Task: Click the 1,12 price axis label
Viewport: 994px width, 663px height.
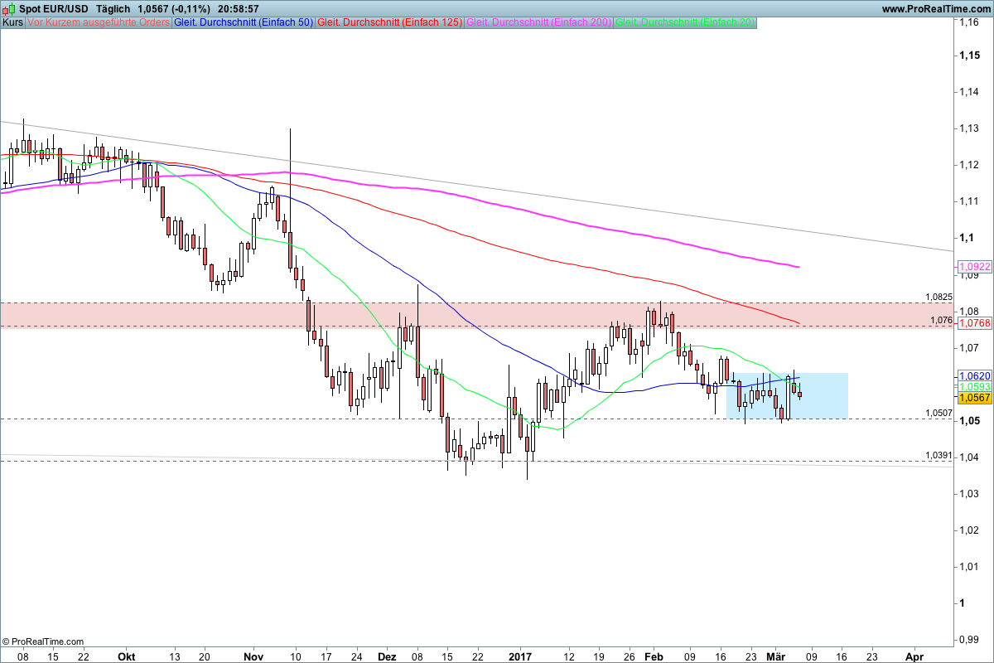Action: (968, 165)
